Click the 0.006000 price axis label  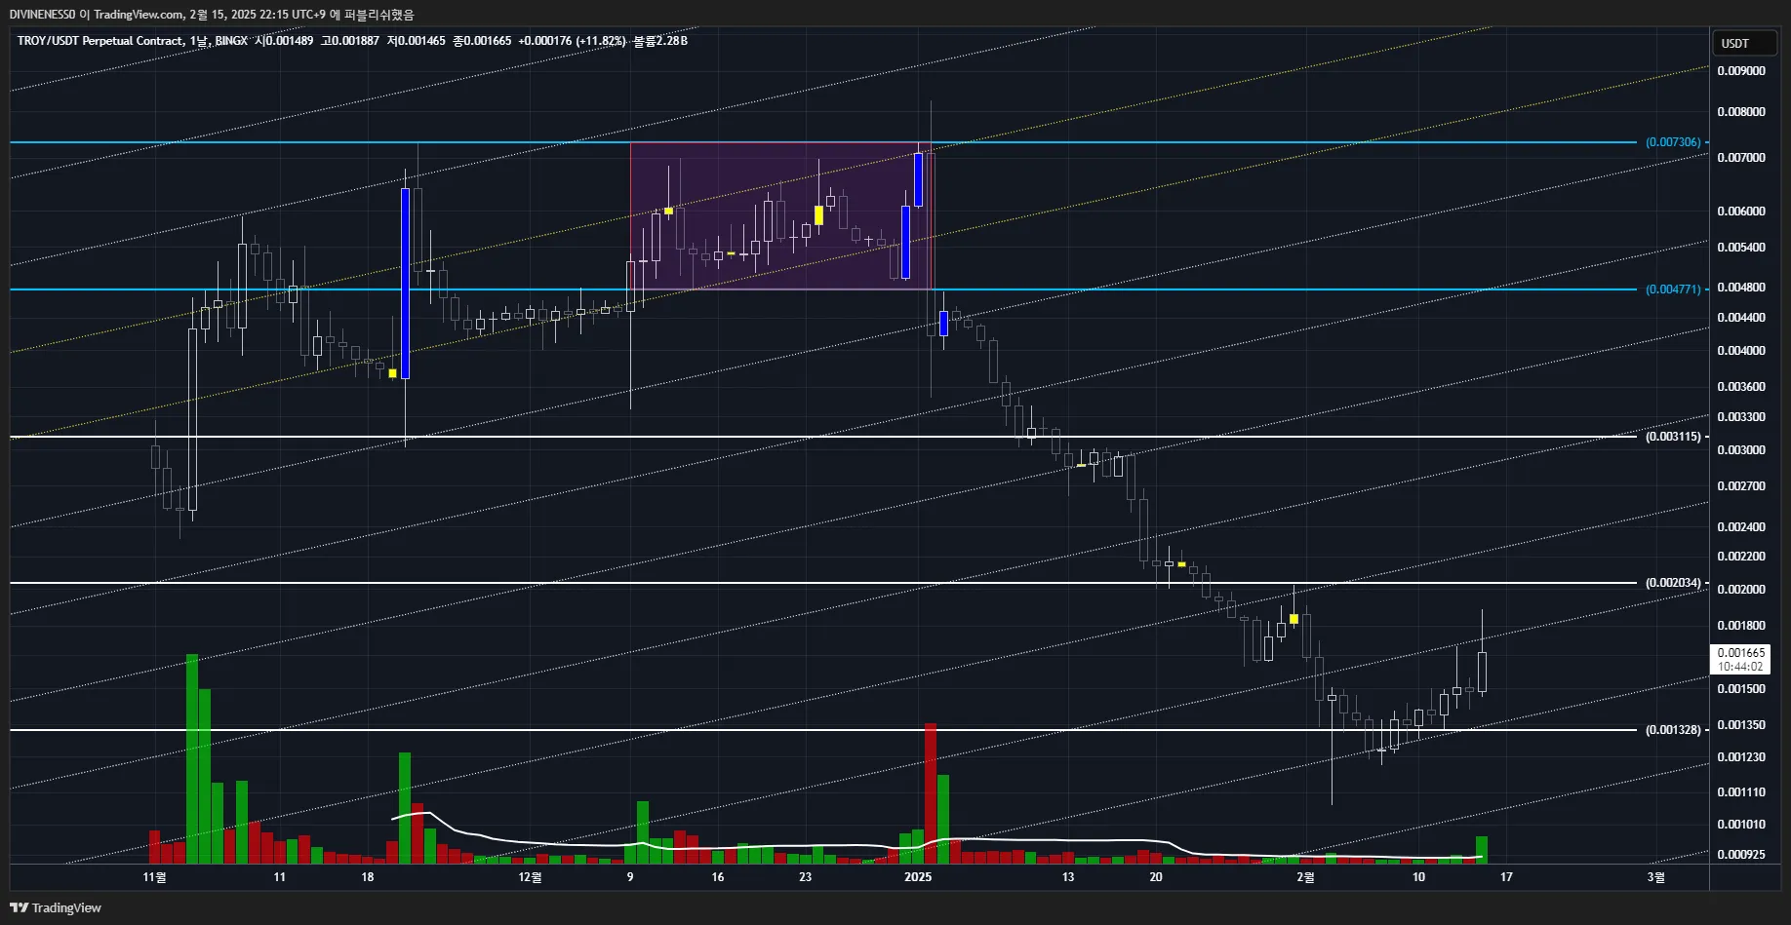tap(1741, 212)
